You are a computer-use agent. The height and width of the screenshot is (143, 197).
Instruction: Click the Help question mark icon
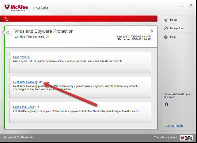(x=166, y=37)
